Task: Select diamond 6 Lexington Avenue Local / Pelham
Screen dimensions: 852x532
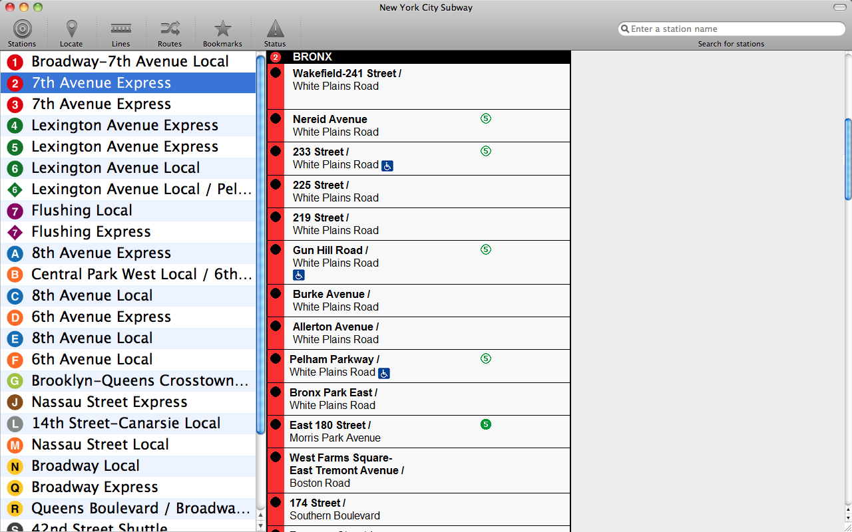Action: [128, 190]
